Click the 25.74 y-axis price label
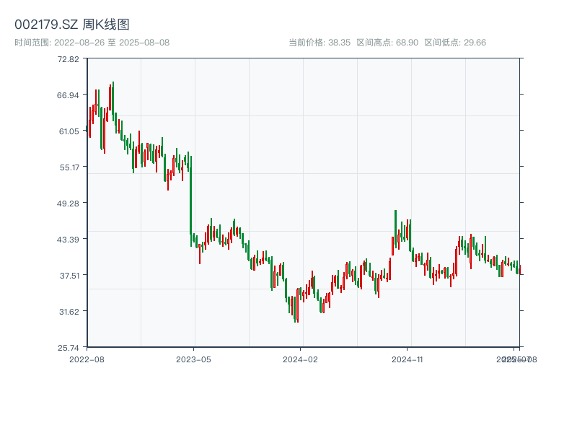This screenshot has width=577, height=433. pos(69,347)
